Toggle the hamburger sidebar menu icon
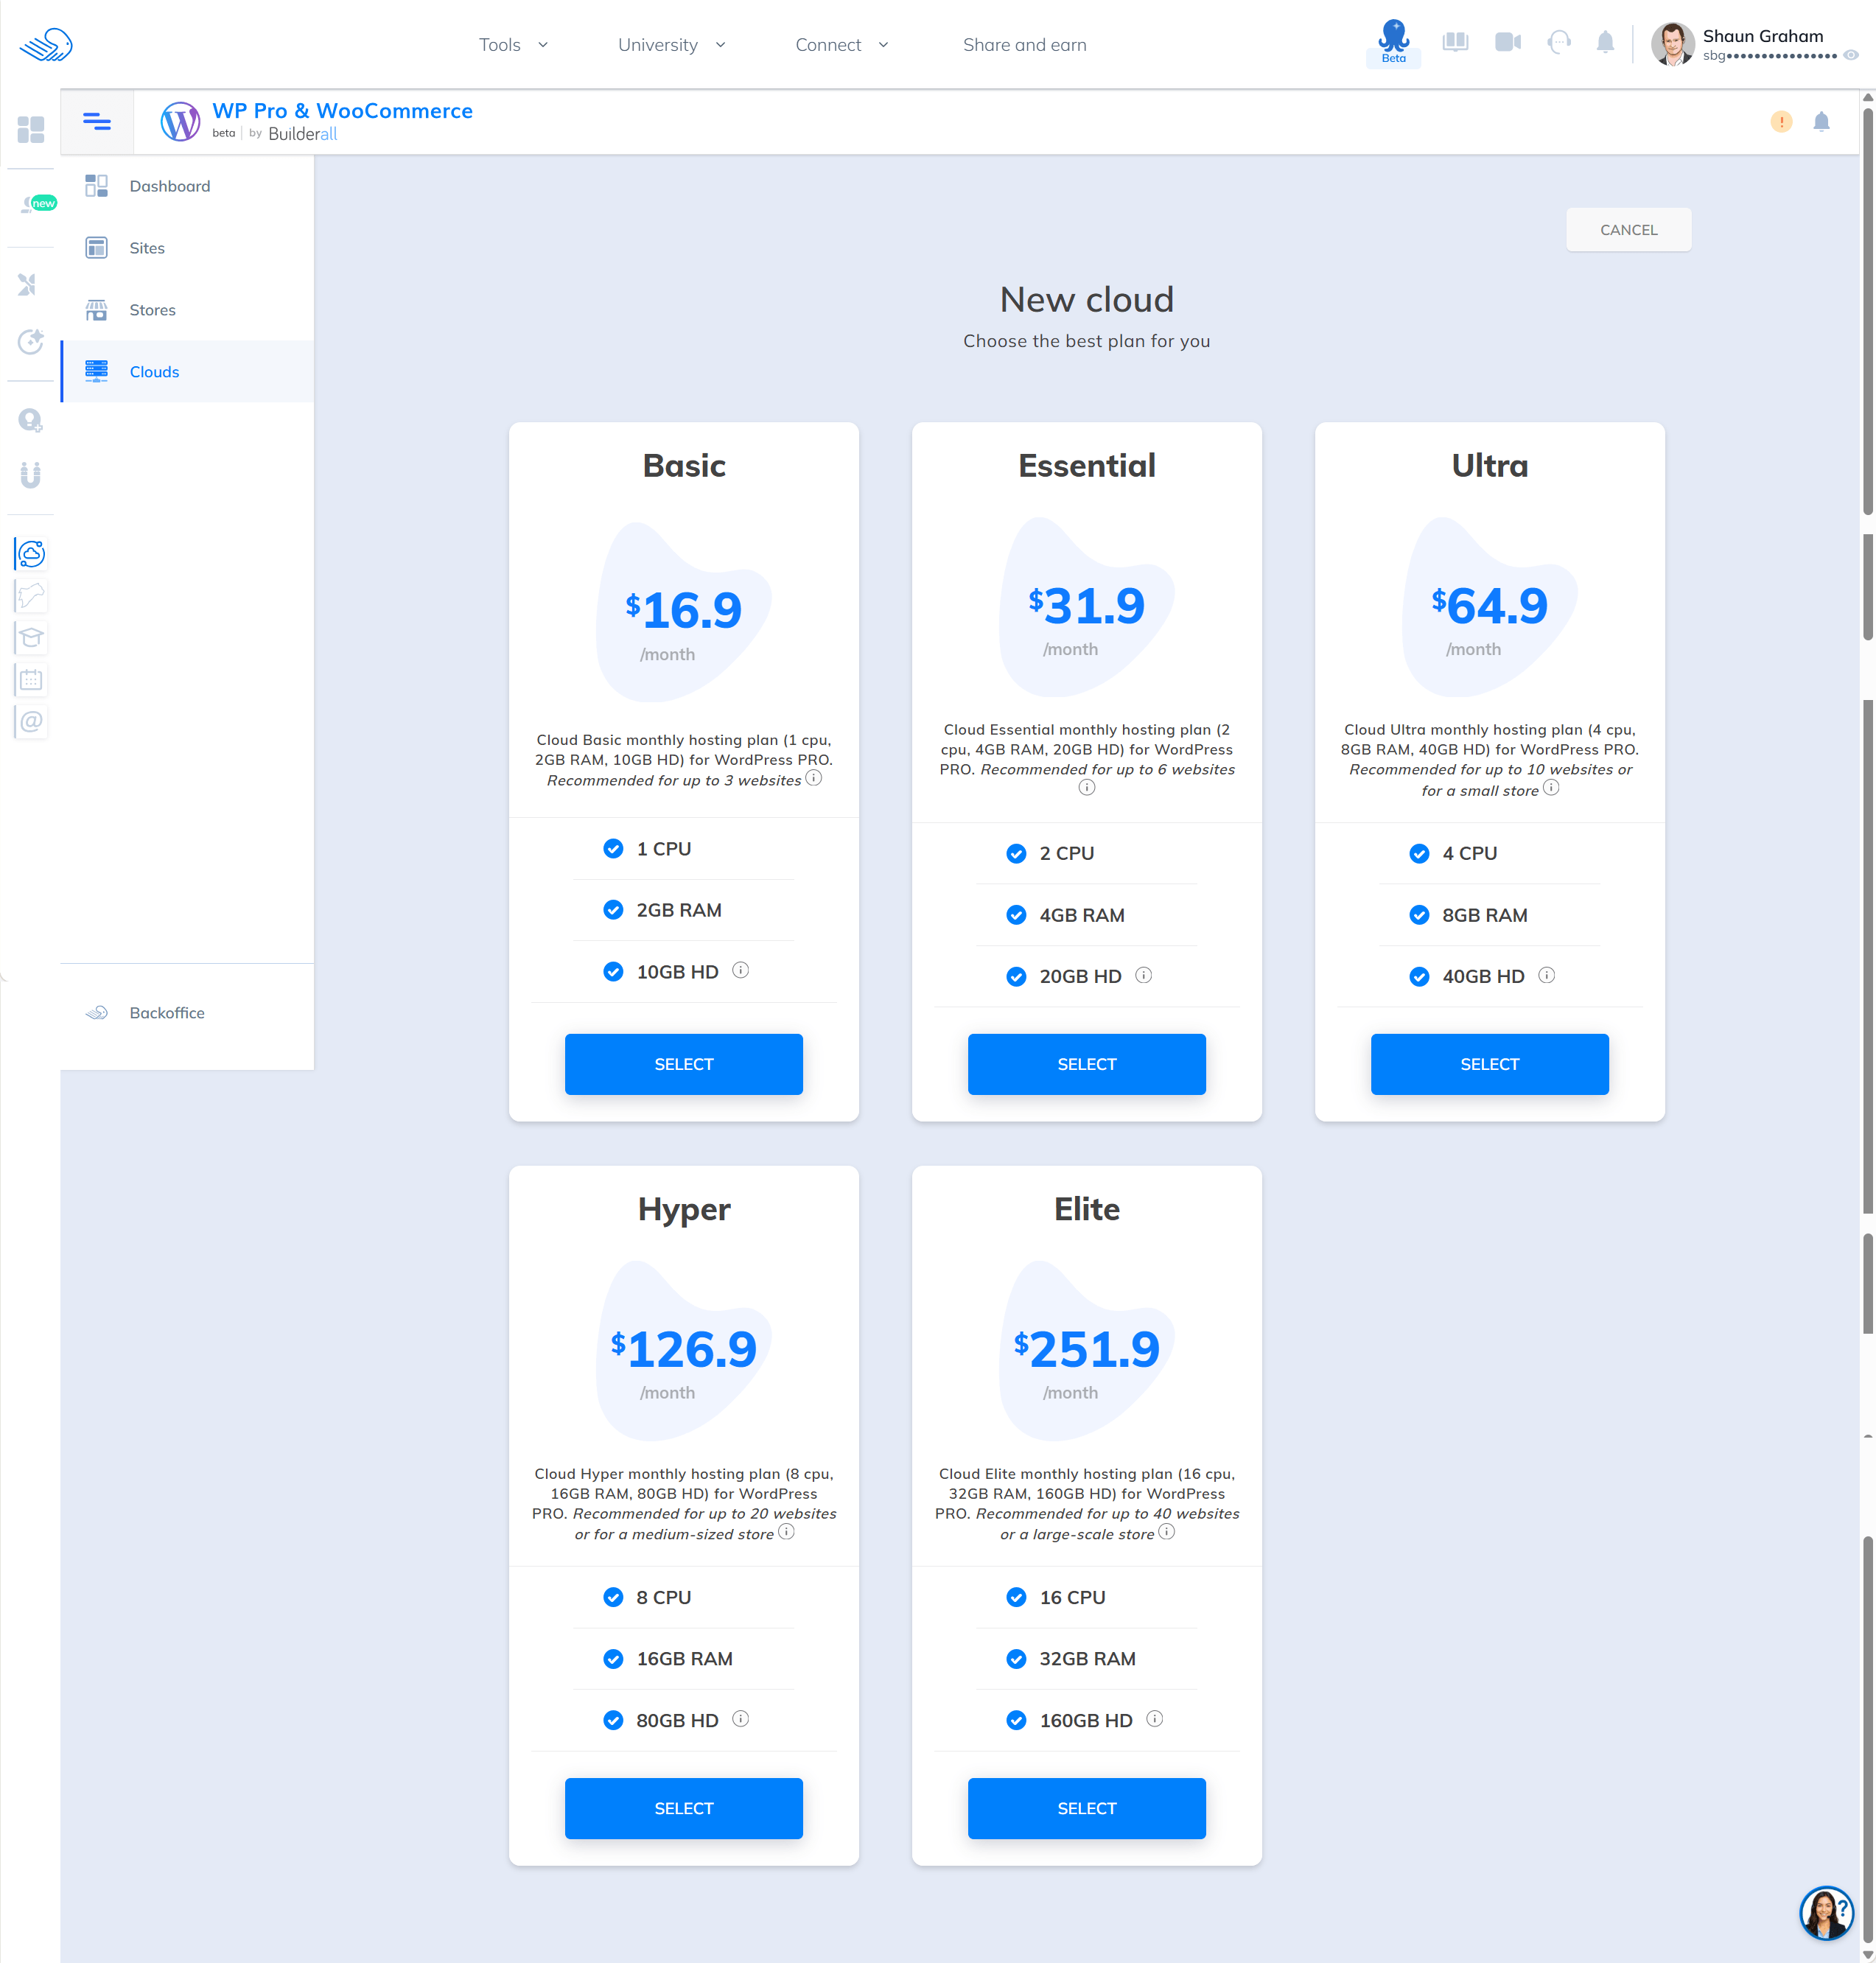Viewport: 1876px width, 1963px height. coord(97,122)
